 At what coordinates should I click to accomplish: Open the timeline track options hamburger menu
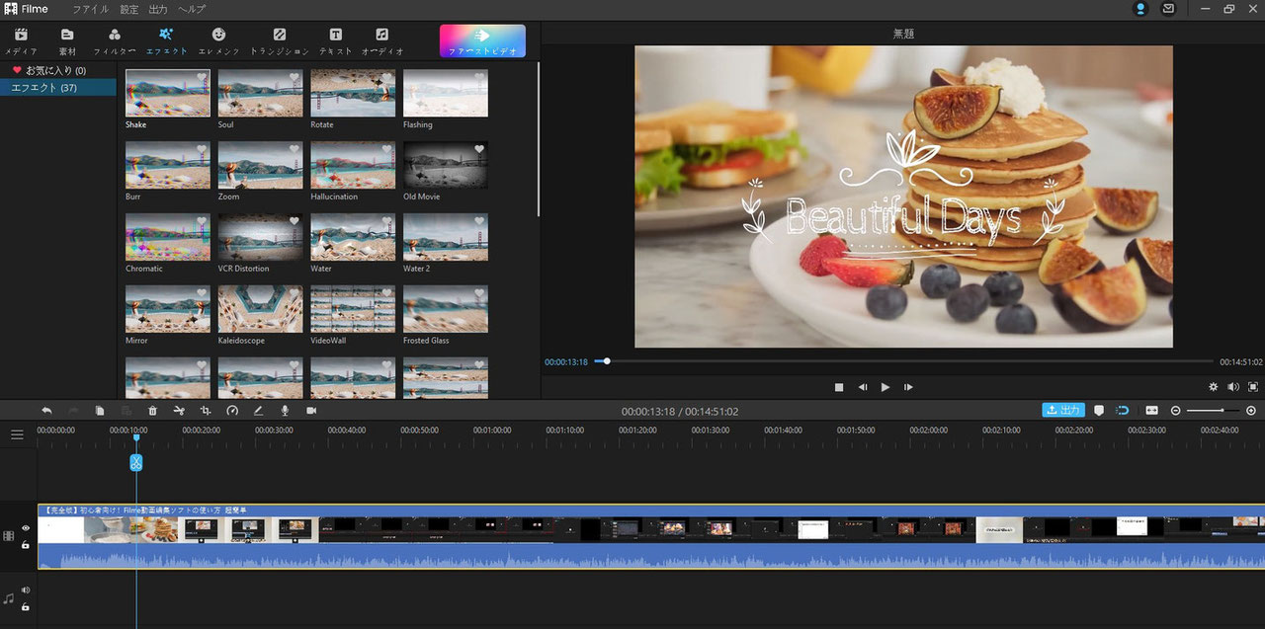tap(17, 434)
